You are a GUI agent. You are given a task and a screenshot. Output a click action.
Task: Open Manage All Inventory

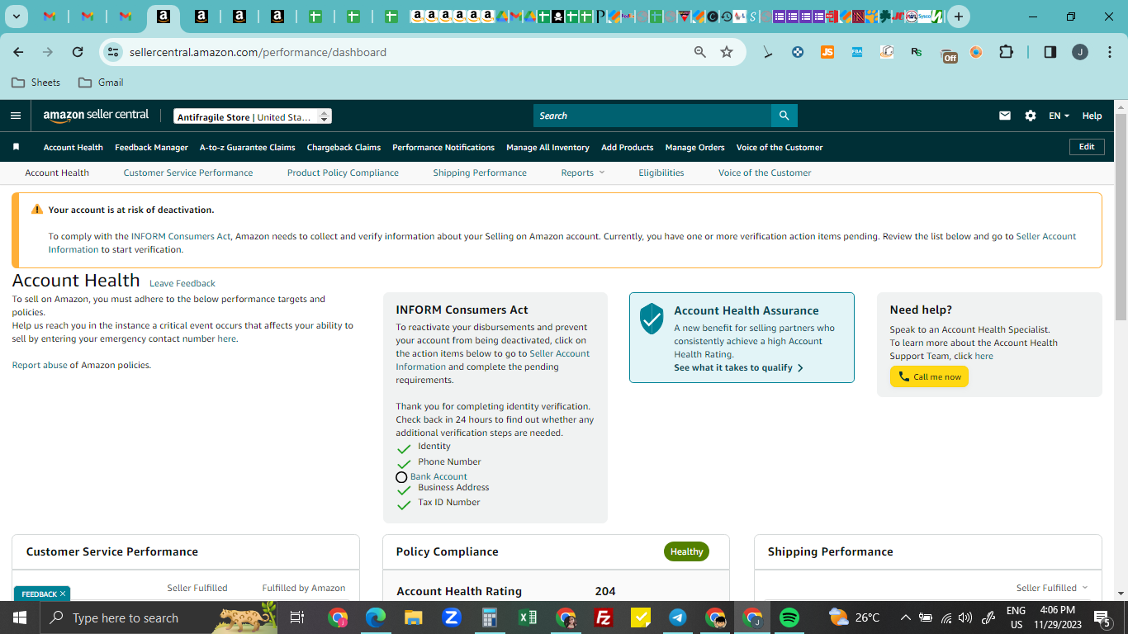547,147
